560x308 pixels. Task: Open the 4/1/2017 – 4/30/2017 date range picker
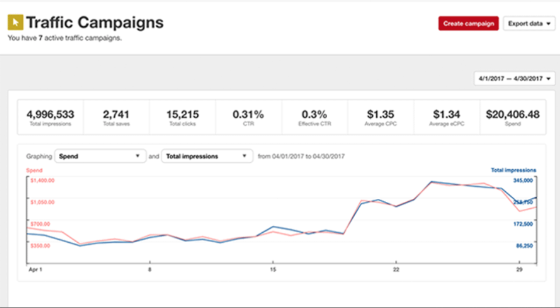coord(514,79)
